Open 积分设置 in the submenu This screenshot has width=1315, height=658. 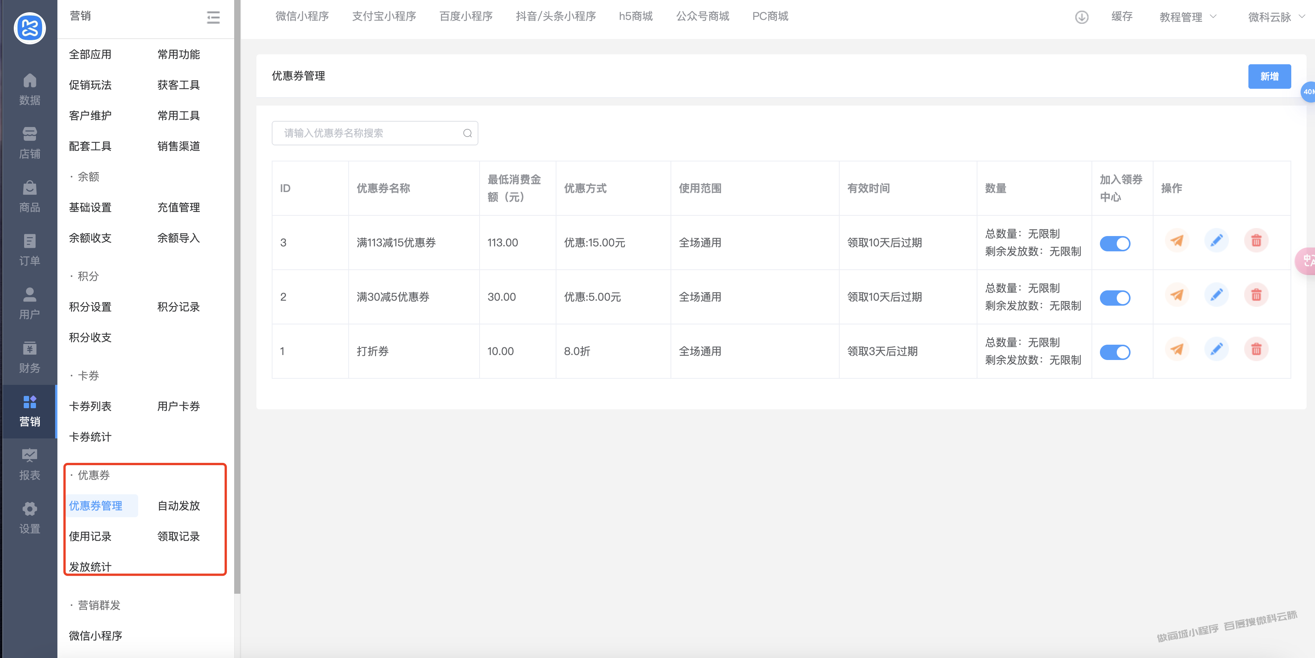click(90, 306)
